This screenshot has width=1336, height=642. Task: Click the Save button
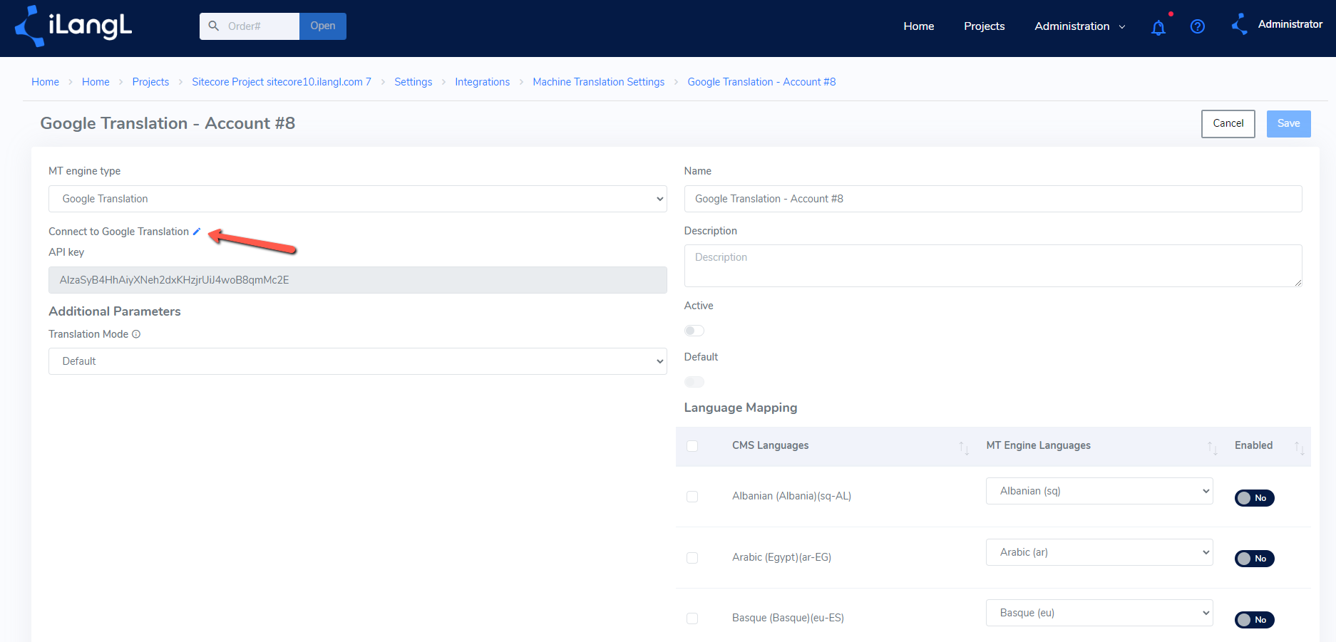(1288, 124)
